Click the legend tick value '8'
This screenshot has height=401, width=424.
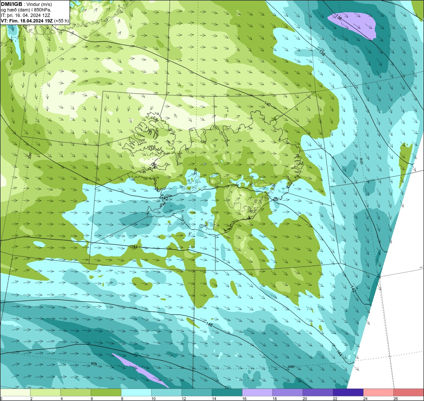(122, 398)
